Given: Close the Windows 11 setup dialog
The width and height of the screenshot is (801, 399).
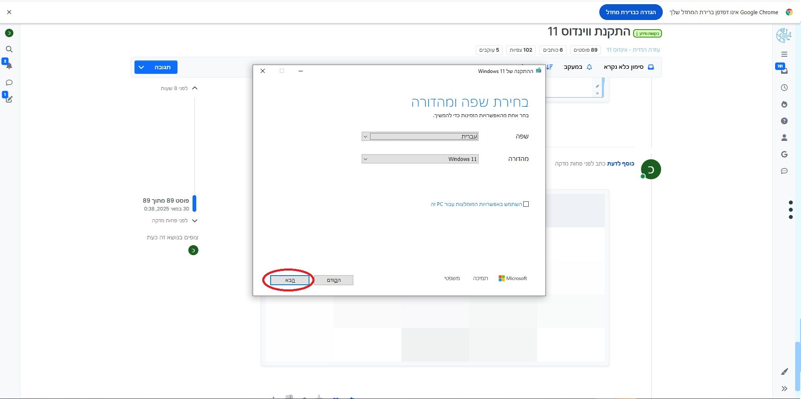Looking at the screenshot, I should (263, 71).
